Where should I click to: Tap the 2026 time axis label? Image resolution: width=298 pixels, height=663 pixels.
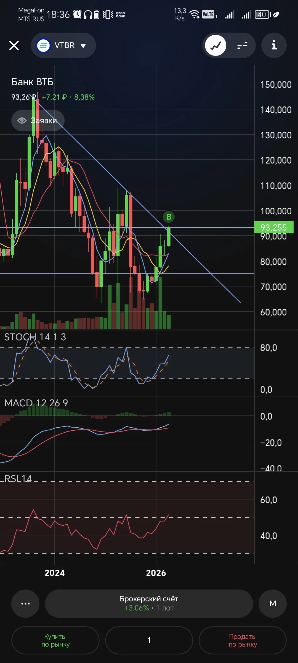pyautogui.click(x=156, y=573)
